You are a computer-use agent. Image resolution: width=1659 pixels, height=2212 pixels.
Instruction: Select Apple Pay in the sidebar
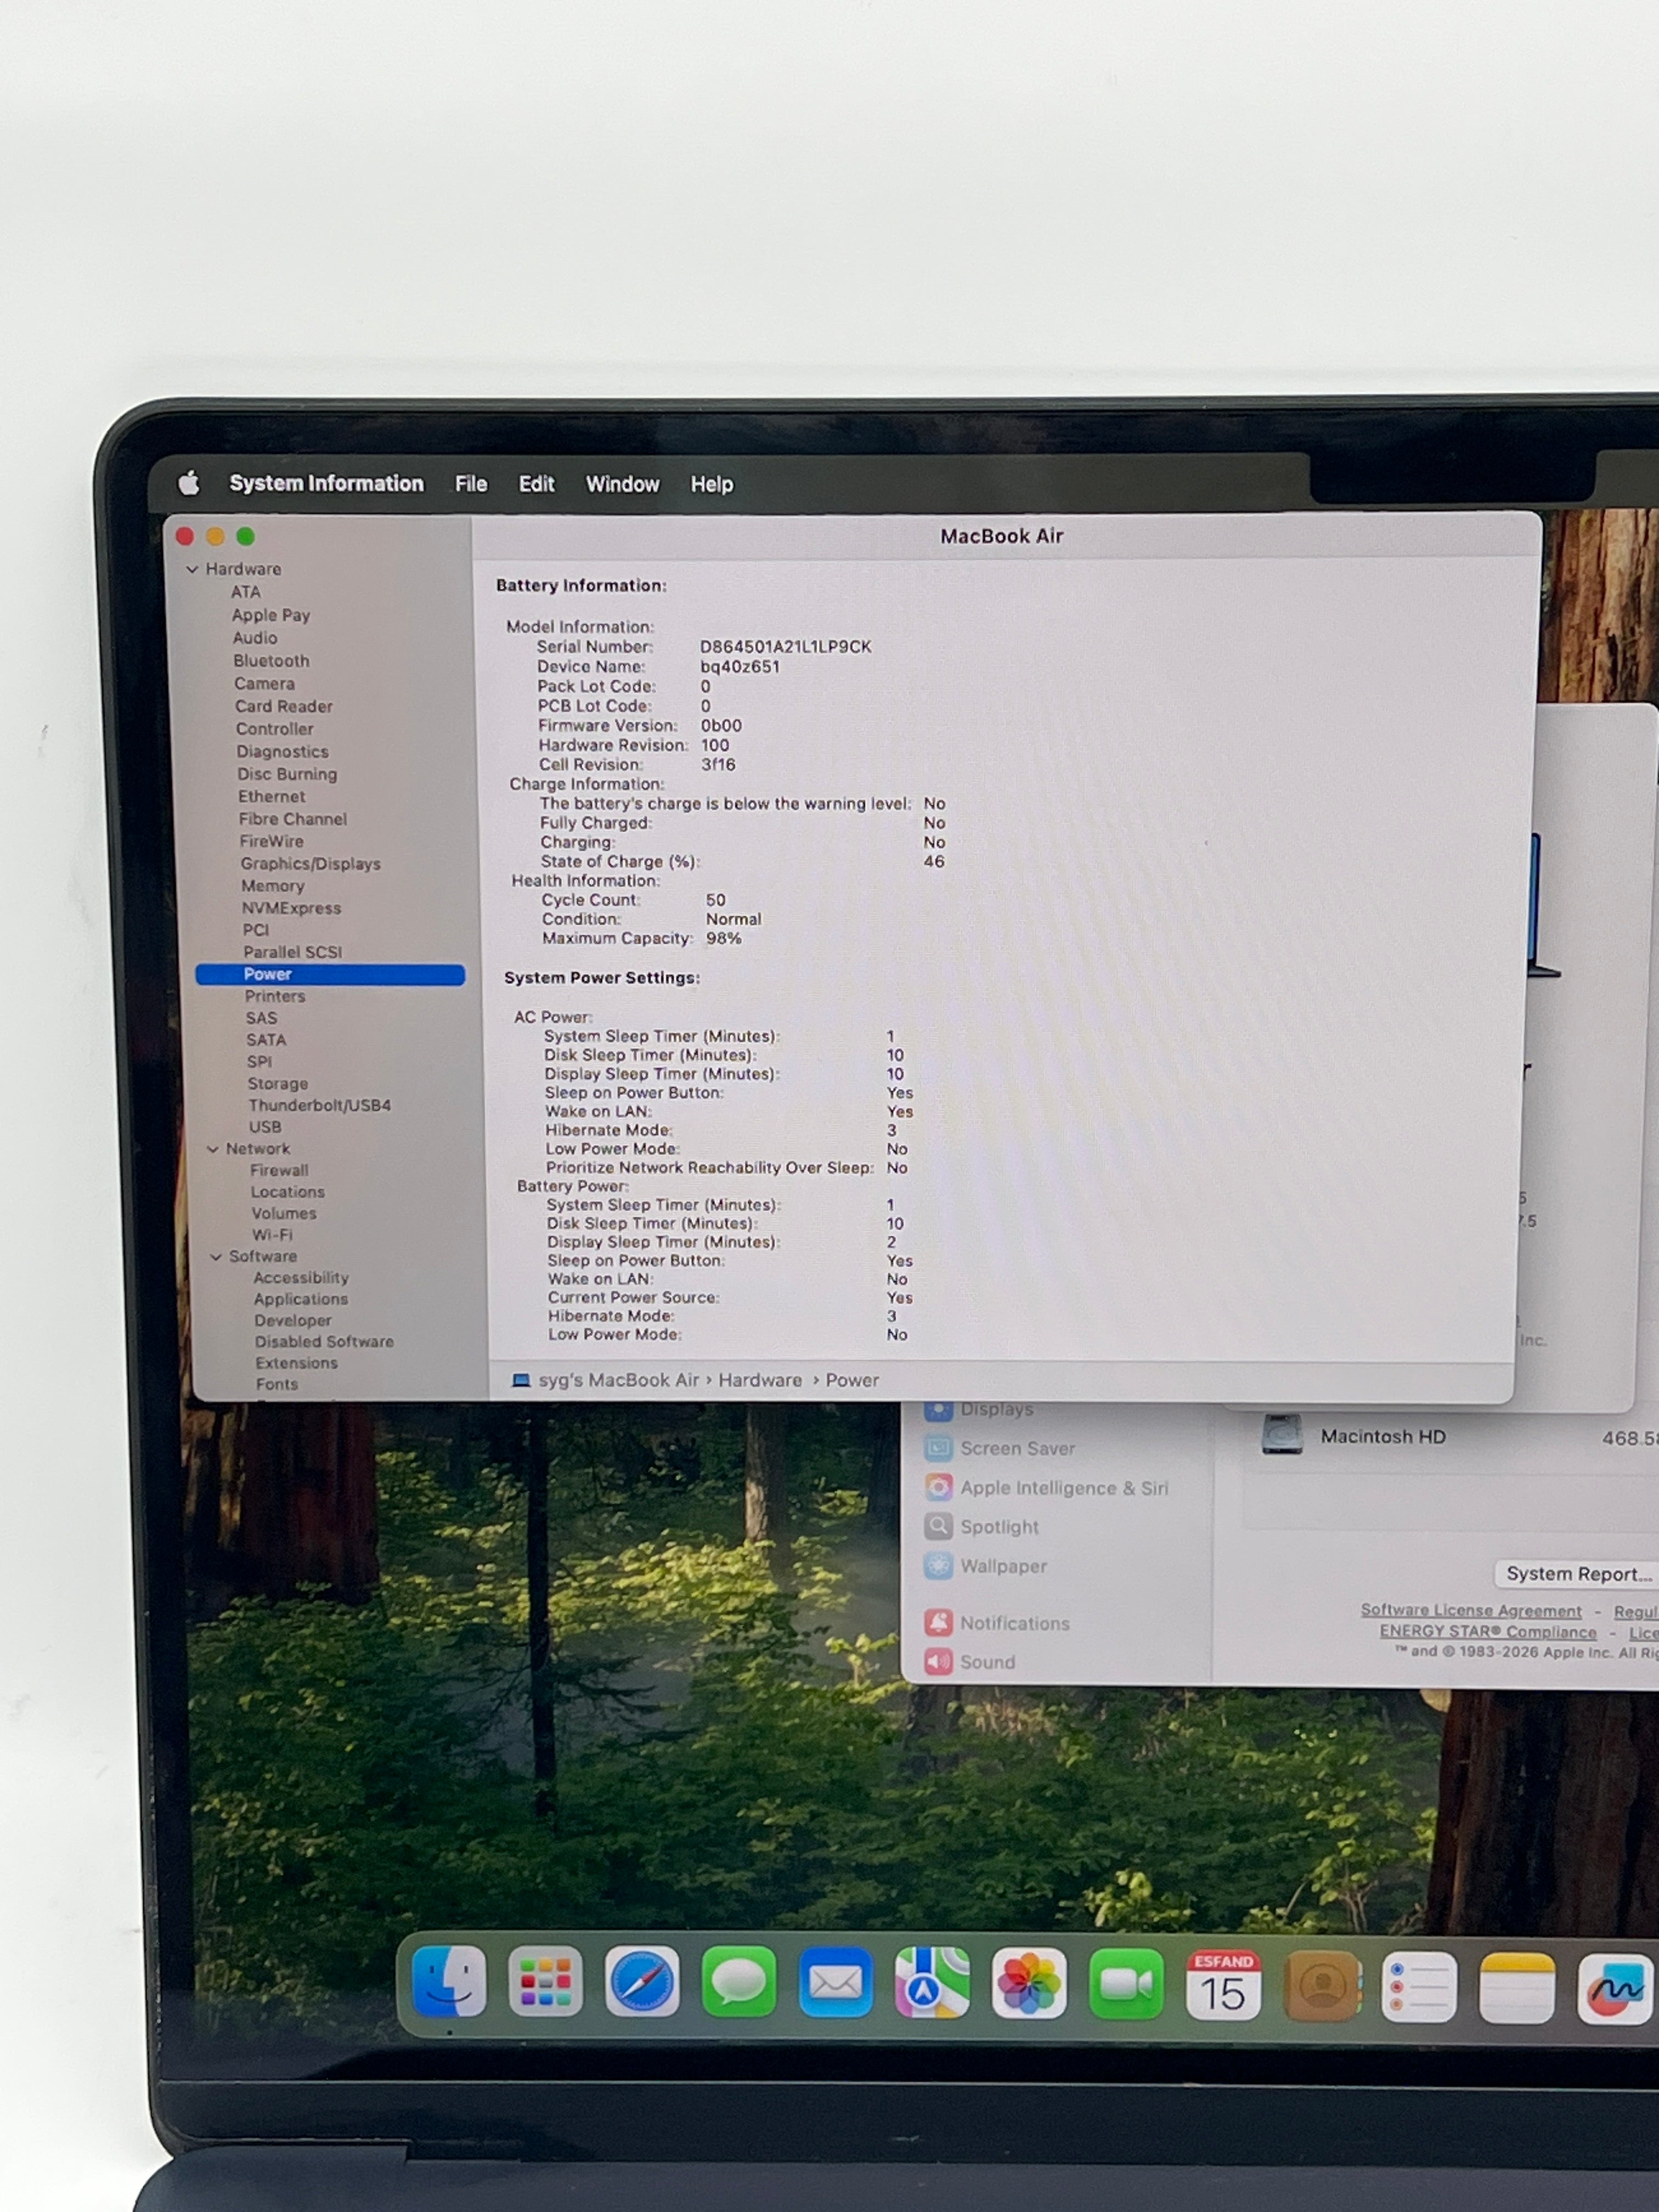[271, 615]
